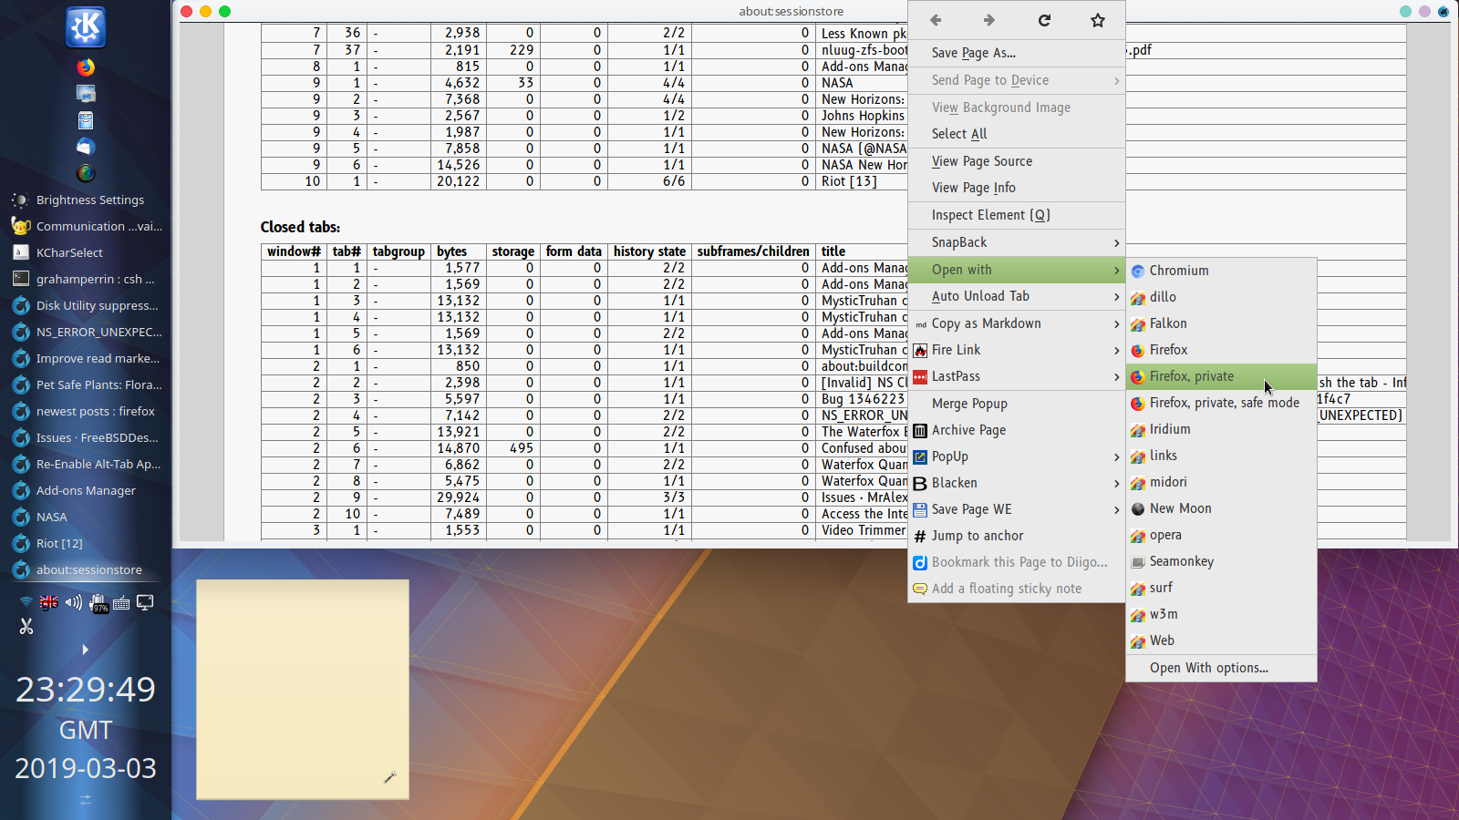Click the 23:29:49 digital clock
Viewport: 1459px width, 820px height.
[86, 690]
